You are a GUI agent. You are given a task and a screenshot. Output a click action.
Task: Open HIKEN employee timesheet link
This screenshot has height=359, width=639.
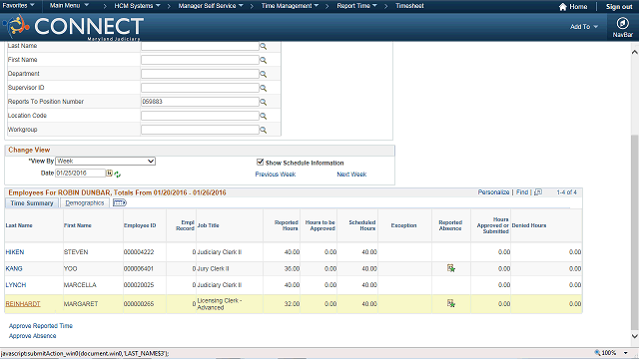(15, 252)
